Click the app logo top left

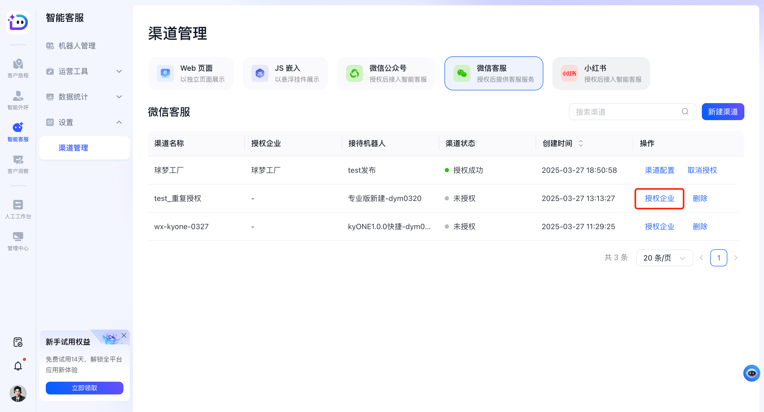(18, 22)
